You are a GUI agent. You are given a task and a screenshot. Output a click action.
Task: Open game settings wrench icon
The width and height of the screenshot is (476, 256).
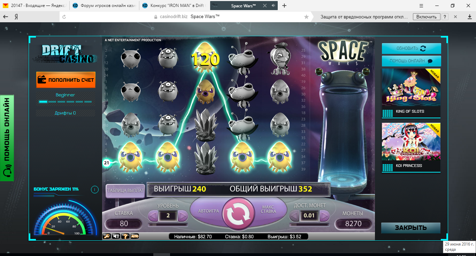[x=107, y=237]
